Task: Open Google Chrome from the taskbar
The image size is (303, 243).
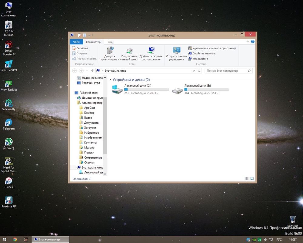Action: (x=15, y=240)
